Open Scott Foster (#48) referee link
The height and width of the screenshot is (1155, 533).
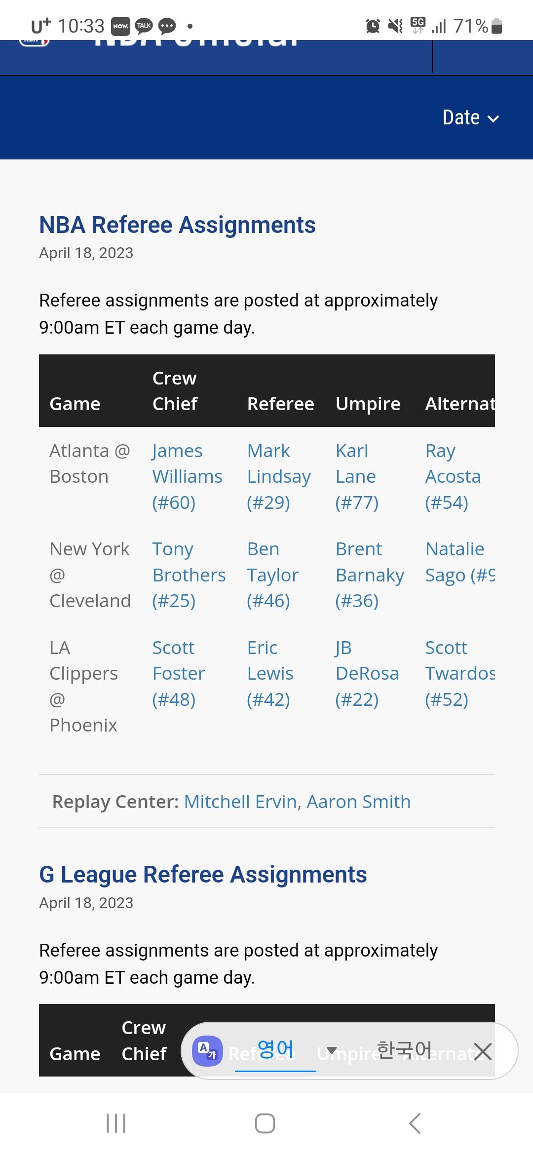178,673
